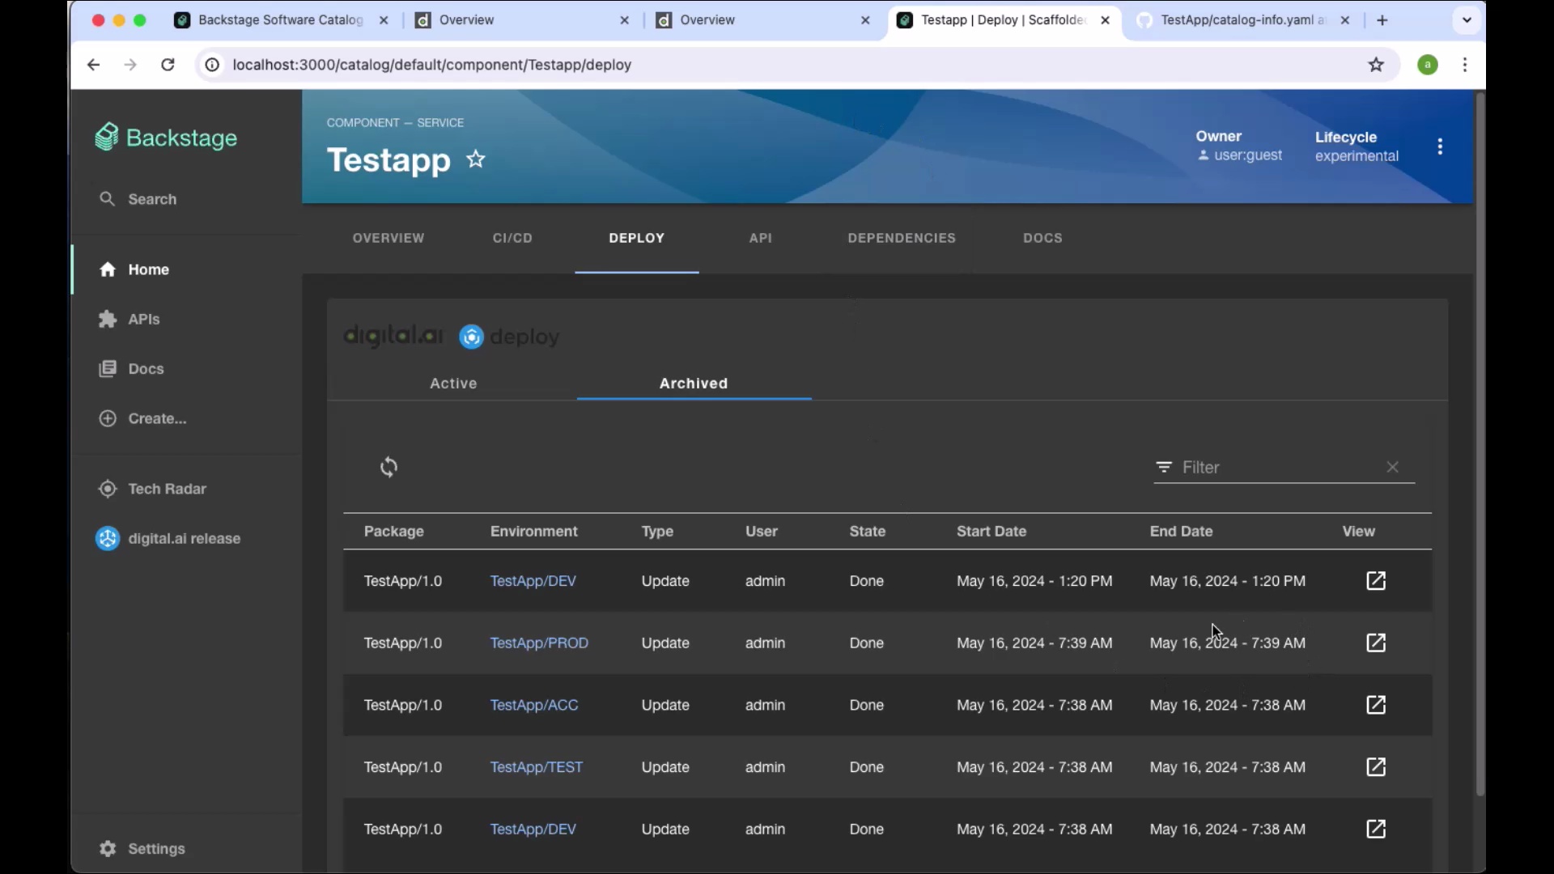Favorite Testapp with the star icon
Screen dimensions: 1554x874
[x=476, y=159]
